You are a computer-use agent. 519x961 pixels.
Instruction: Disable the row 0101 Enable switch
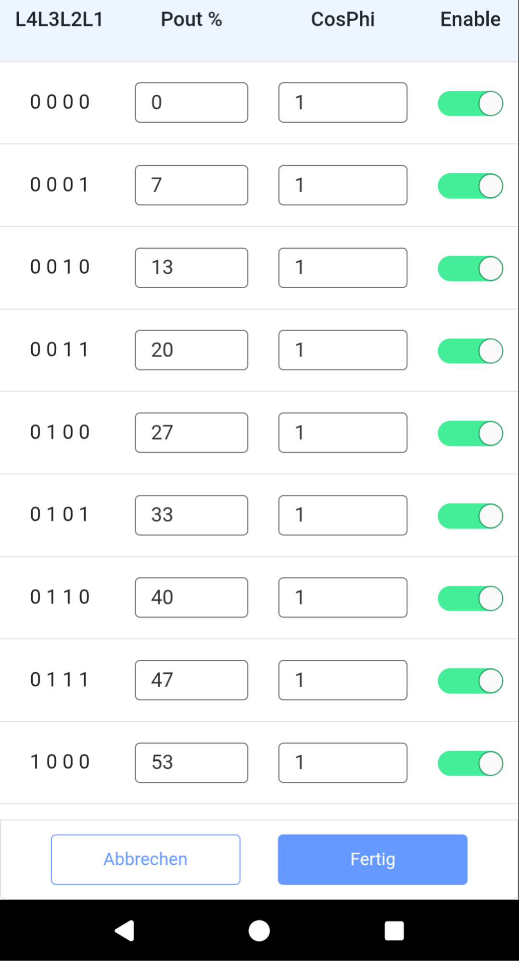tap(470, 516)
